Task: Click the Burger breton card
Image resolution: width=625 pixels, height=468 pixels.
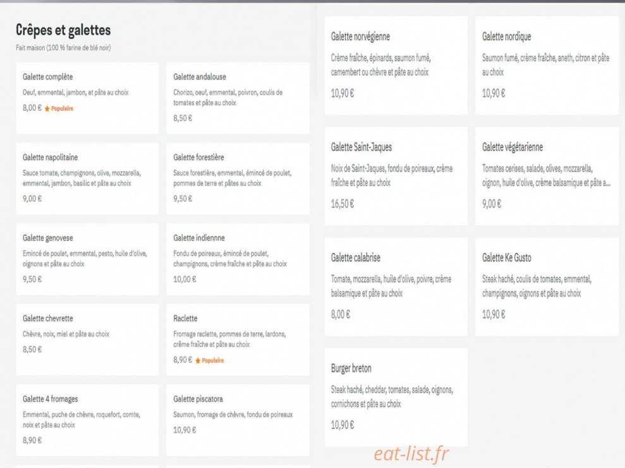Action: click(396, 397)
